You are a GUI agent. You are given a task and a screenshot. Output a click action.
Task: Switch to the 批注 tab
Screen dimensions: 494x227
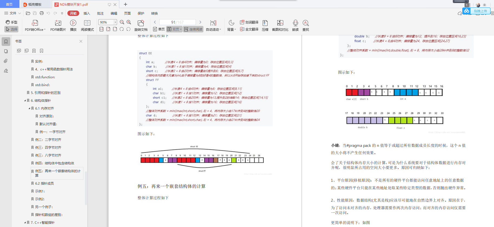point(100,13)
